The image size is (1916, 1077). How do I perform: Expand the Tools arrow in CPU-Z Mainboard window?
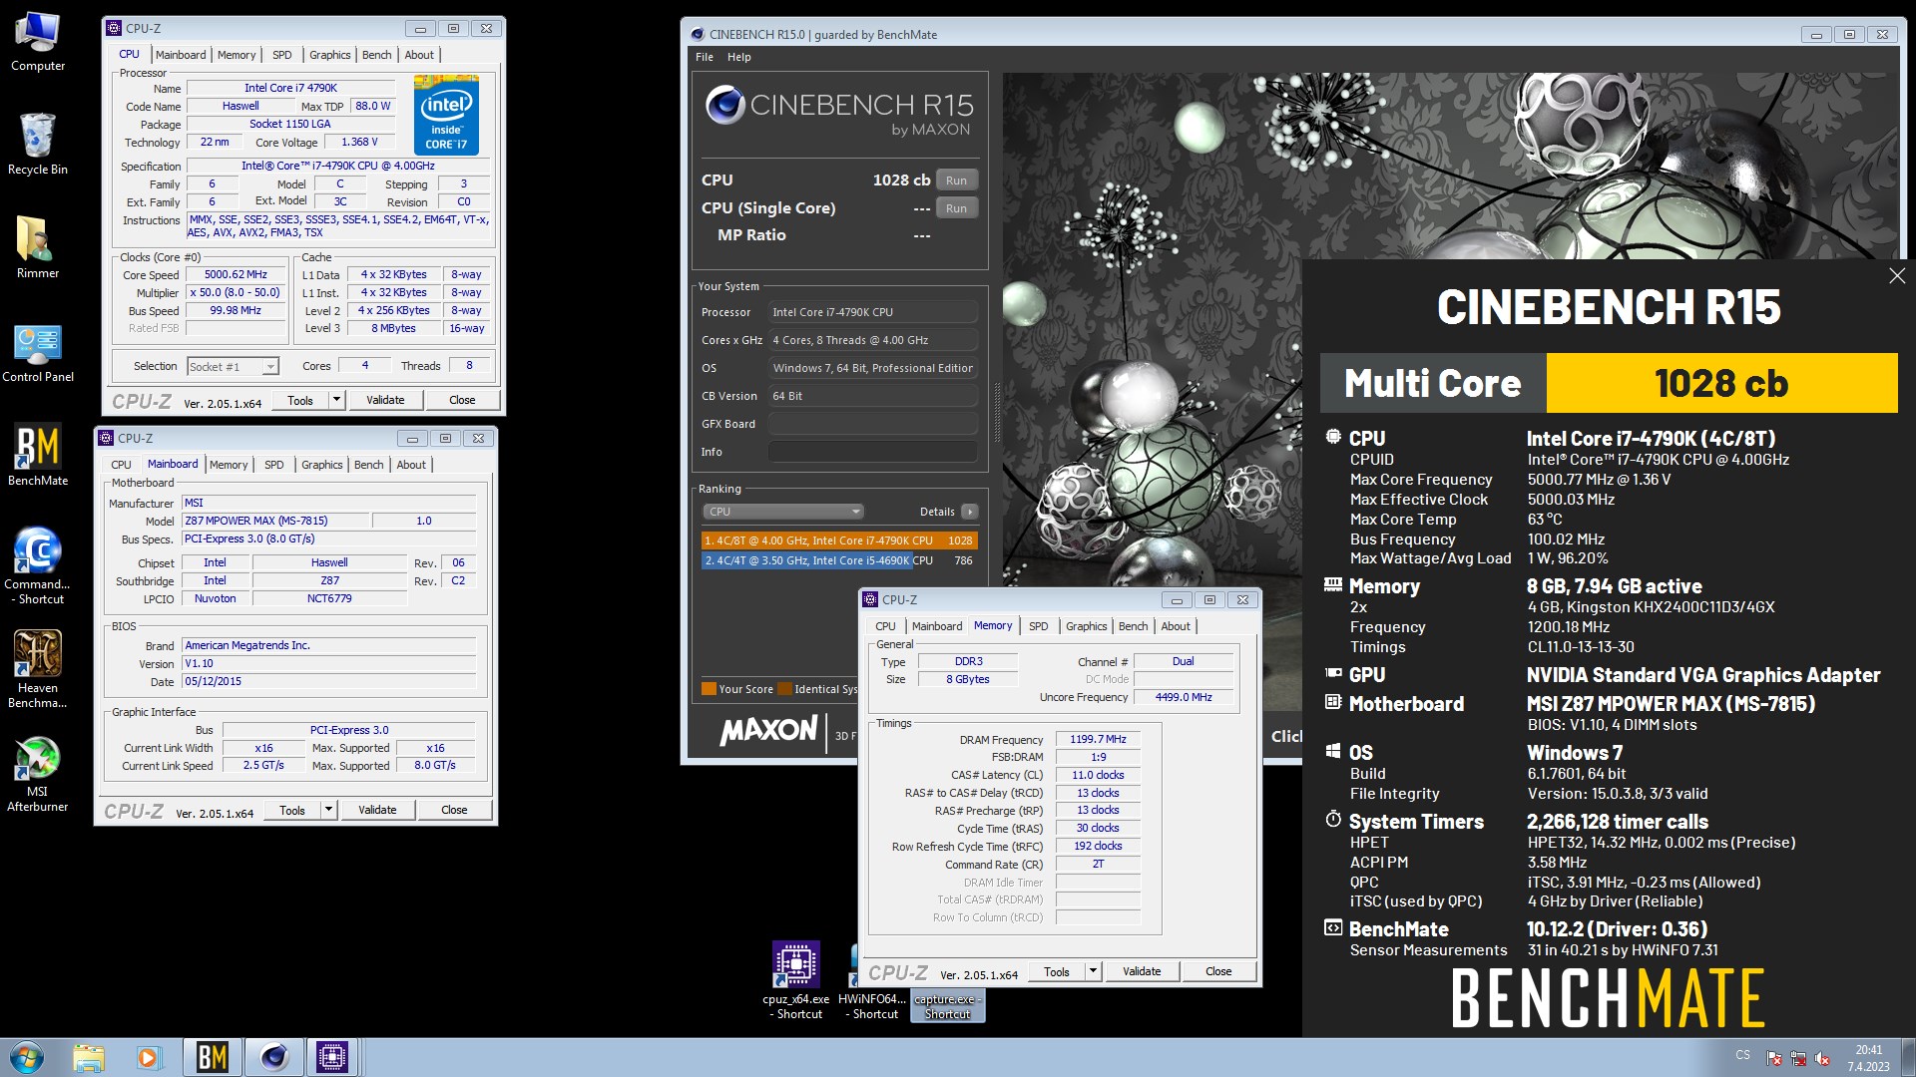(x=329, y=810)
